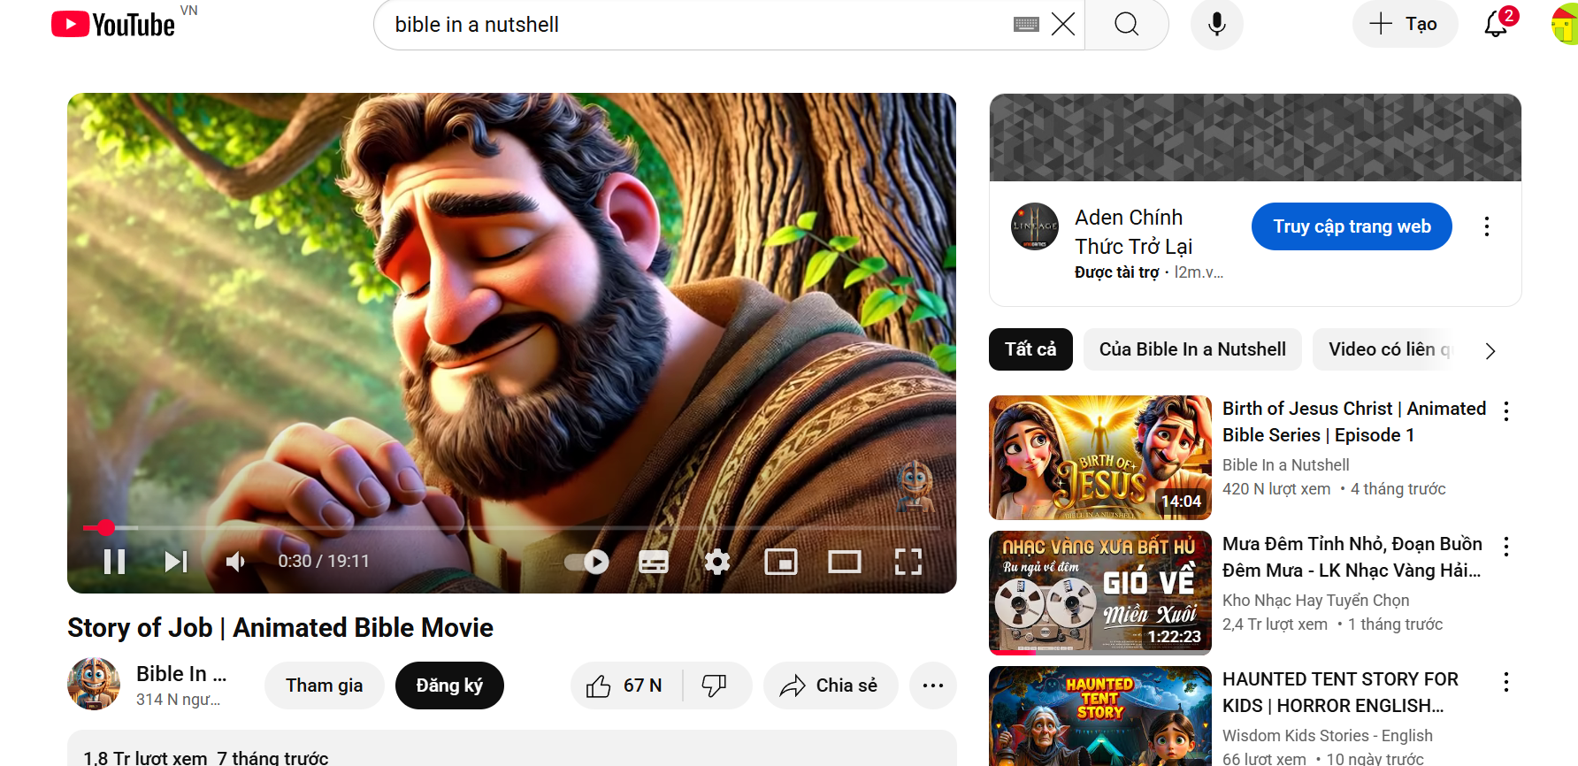
Task: Open the account avatar menu
Action: pos(1566,24)
